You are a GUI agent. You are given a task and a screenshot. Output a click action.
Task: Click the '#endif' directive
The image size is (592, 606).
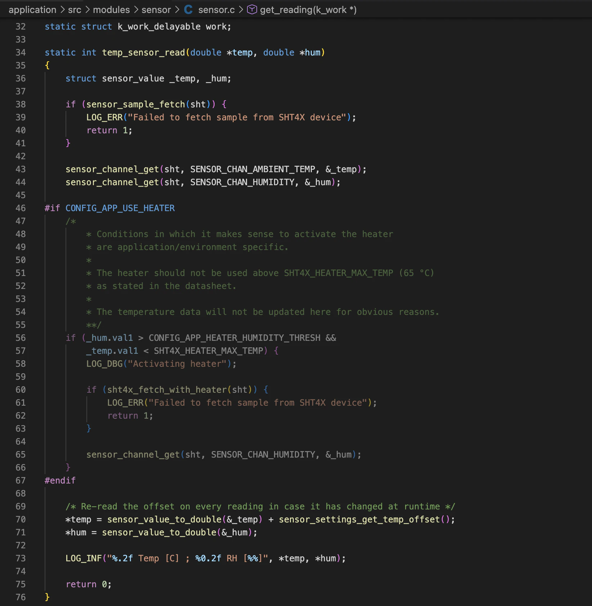point(60,481)
